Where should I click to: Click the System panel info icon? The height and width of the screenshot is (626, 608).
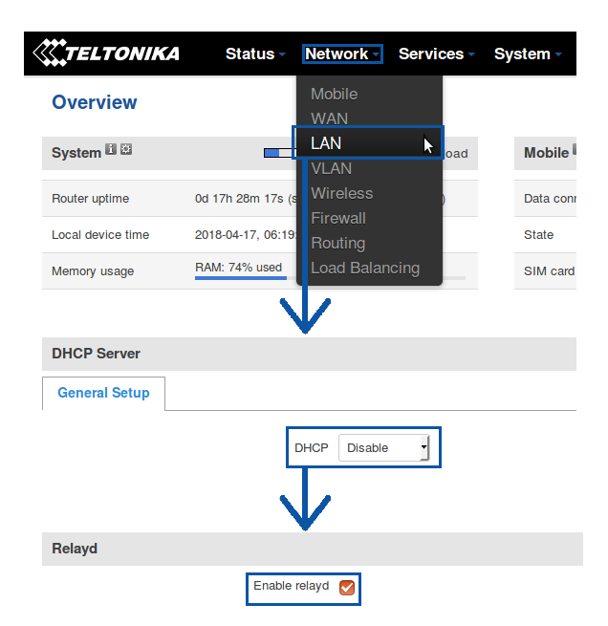pyautogui.click(x=111, y=150)
